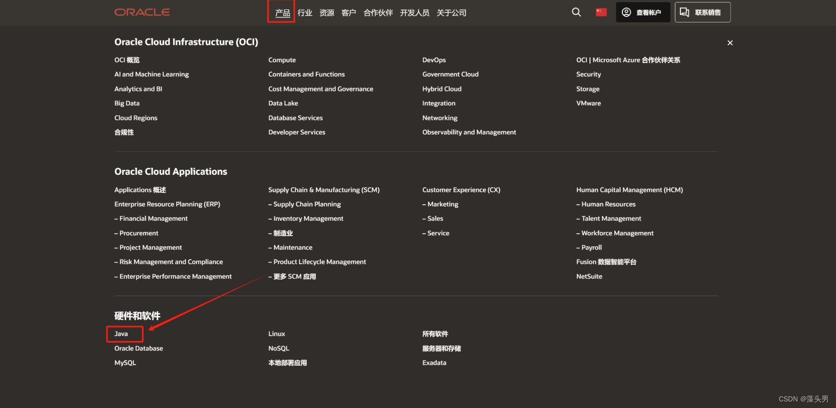Image resolution: width=836 pixels, height=408 pixels.
Task: Open the 合作伙伴 menu
Action: 378,12
